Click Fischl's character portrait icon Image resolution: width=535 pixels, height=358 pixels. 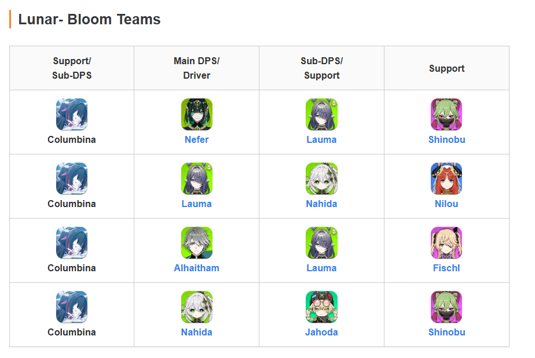pyautogui.click(x=446, y=242)
